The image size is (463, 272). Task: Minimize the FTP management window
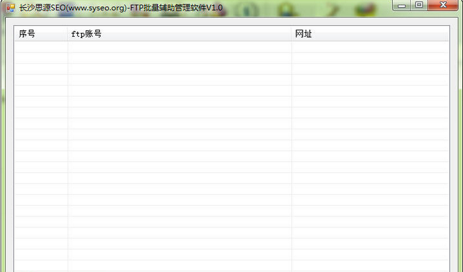tap(401, 5)
